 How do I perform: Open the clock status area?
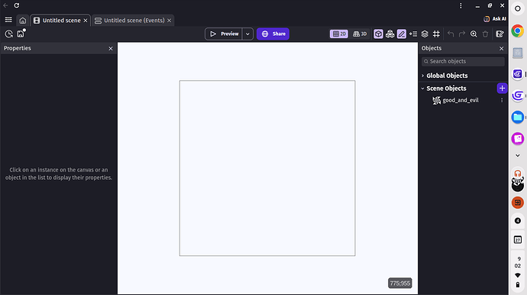518,262
